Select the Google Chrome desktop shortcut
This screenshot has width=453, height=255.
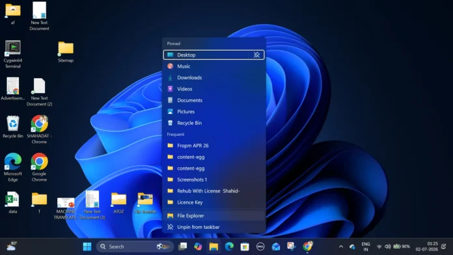point(39,167)
